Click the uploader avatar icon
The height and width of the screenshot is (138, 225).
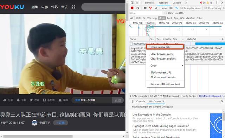(34, 123)
